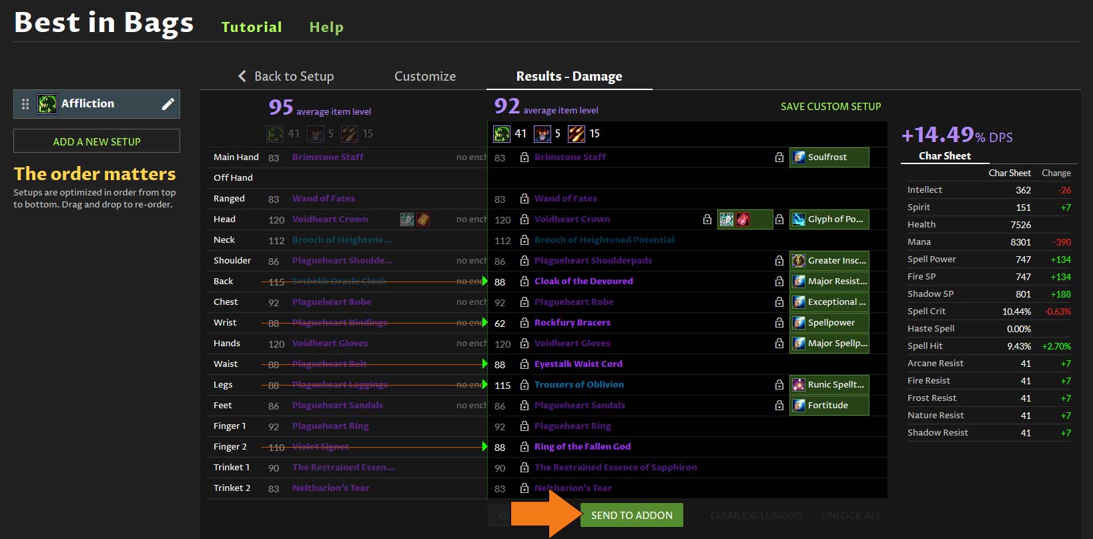Click the Glyph of Po... enchant icon

[799, 219]
